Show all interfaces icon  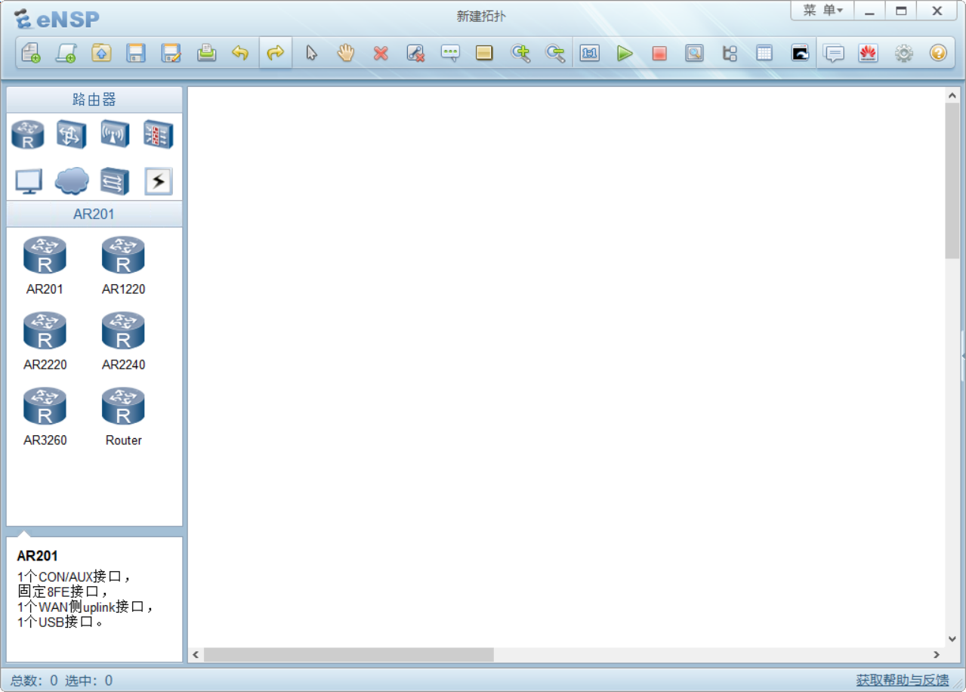tap(730, 54)
